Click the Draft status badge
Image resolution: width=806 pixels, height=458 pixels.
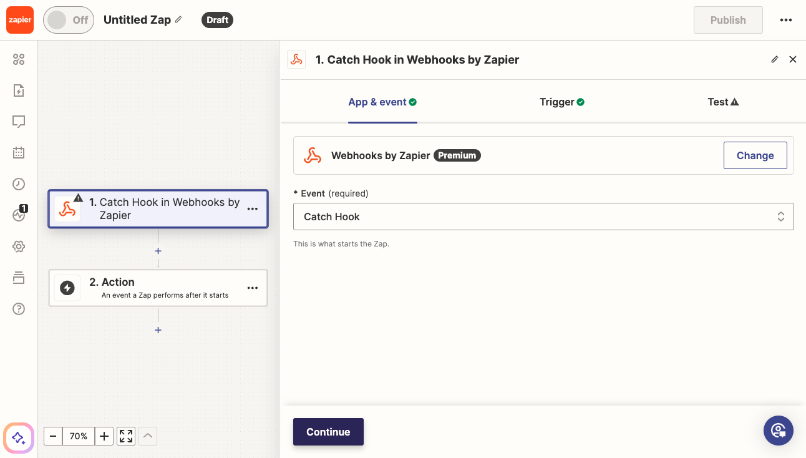tap(217, 20)
